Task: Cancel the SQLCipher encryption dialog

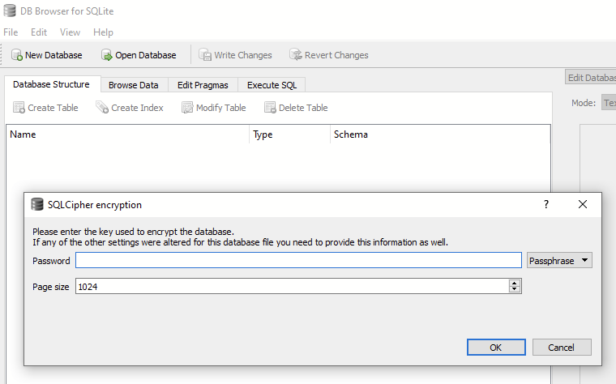Action: coord(561,347)
